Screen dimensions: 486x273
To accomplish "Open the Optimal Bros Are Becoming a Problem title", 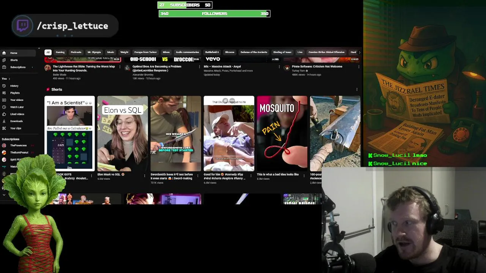I will (157, 68).
